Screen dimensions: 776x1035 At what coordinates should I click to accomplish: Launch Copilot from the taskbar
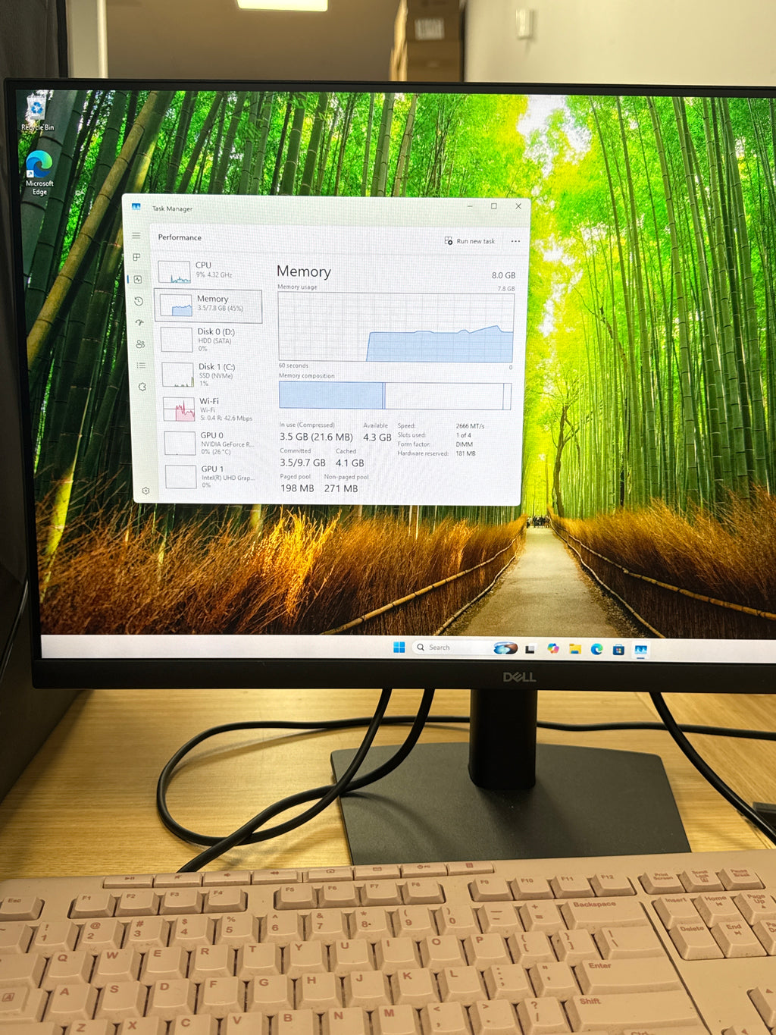pos(553,649)
